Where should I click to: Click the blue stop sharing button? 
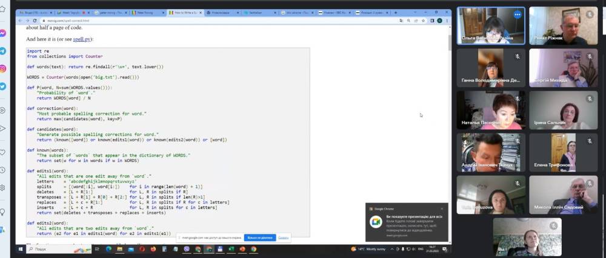click(x=260, y=237)
